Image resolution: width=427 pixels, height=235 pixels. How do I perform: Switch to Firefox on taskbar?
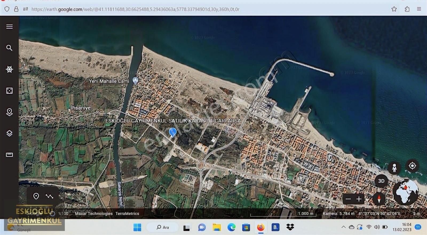pos(261,227)
